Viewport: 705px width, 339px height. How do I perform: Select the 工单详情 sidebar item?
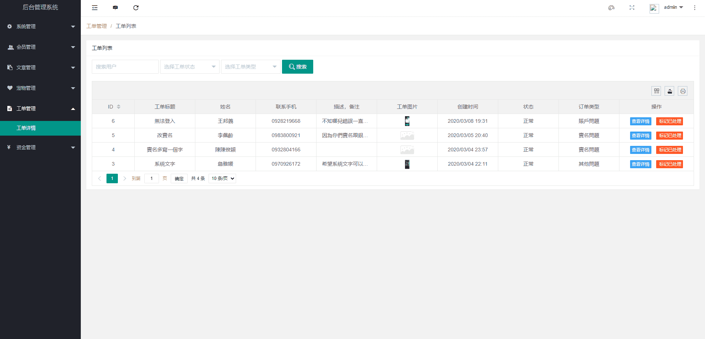coord(40,128)
